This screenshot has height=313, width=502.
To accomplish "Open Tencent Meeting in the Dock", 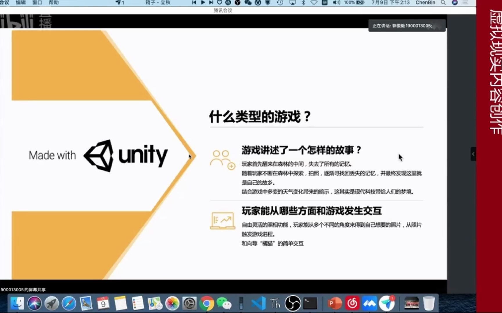I will click(x=369, y=303).
